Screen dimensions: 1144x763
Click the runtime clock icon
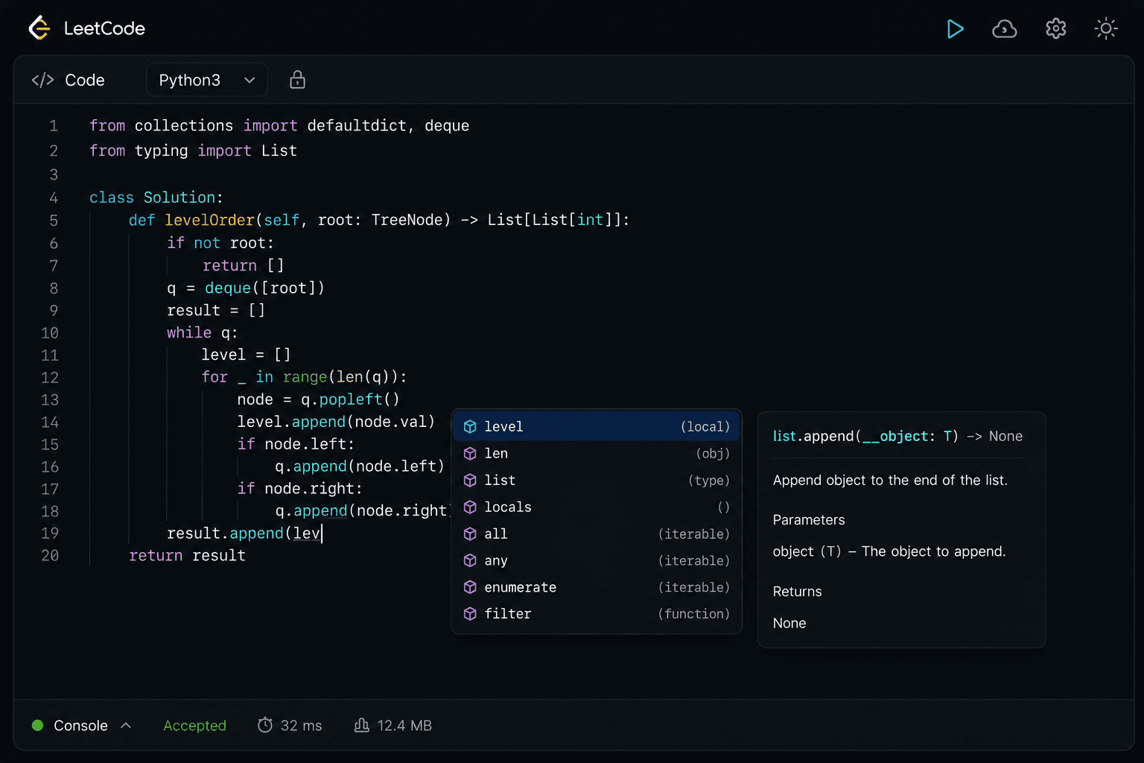(264, 725)
